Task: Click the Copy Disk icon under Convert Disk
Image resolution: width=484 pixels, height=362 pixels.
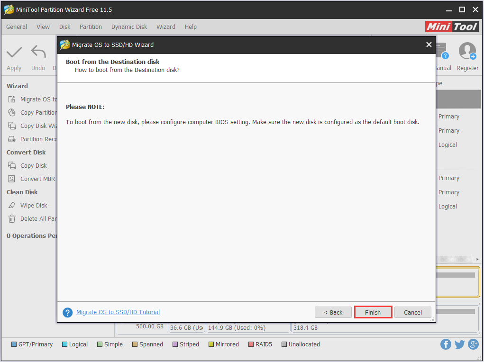Action: coord(12,166)
